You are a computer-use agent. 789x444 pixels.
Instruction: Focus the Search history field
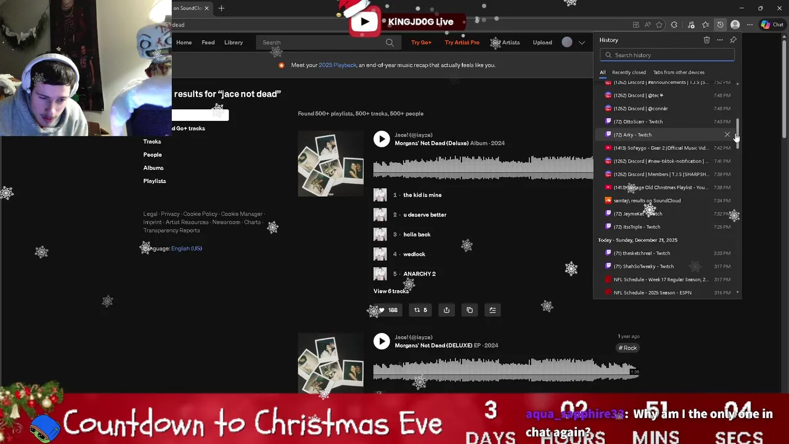point(667,55)
